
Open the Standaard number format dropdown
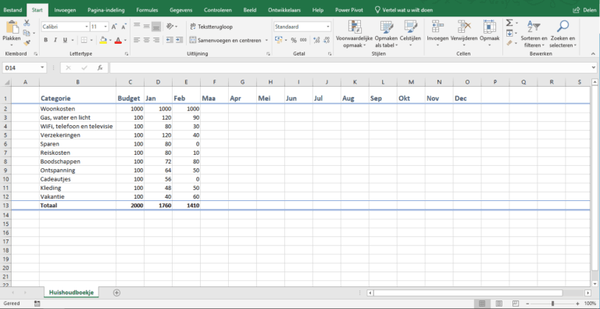tap(328, 27)
